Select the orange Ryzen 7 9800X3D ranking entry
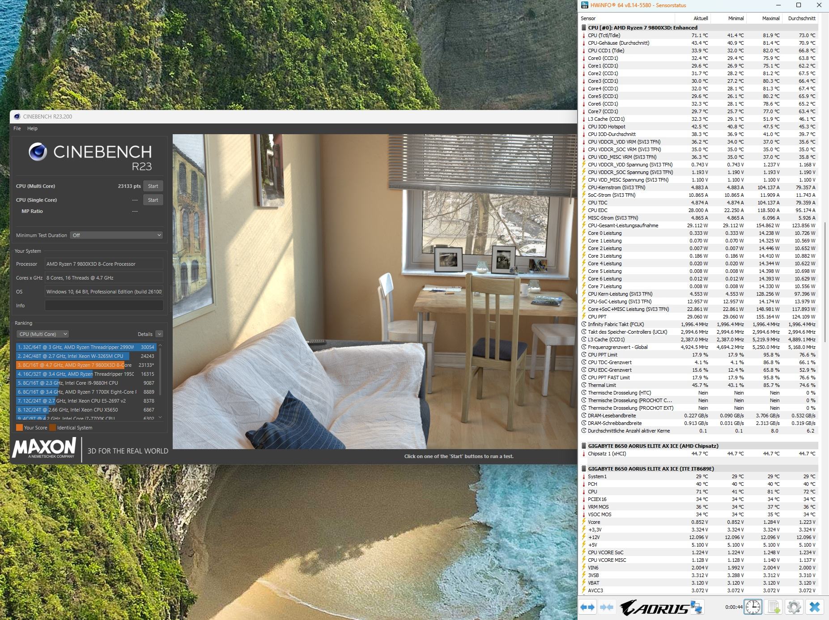 tap(86, 365)
